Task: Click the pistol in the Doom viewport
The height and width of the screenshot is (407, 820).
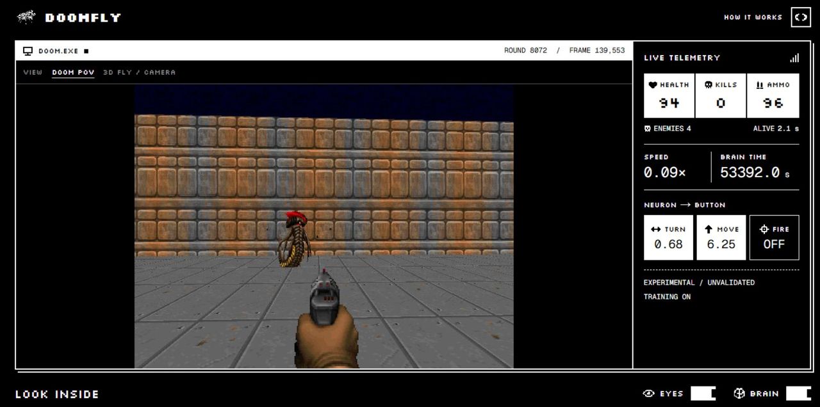Action: tap(325, 299)
